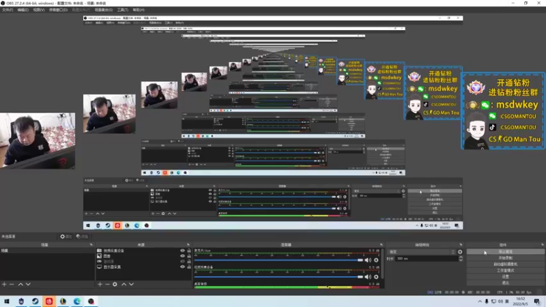Open the 文件(F) menu

pyautogui.click(x=8, y=10)
